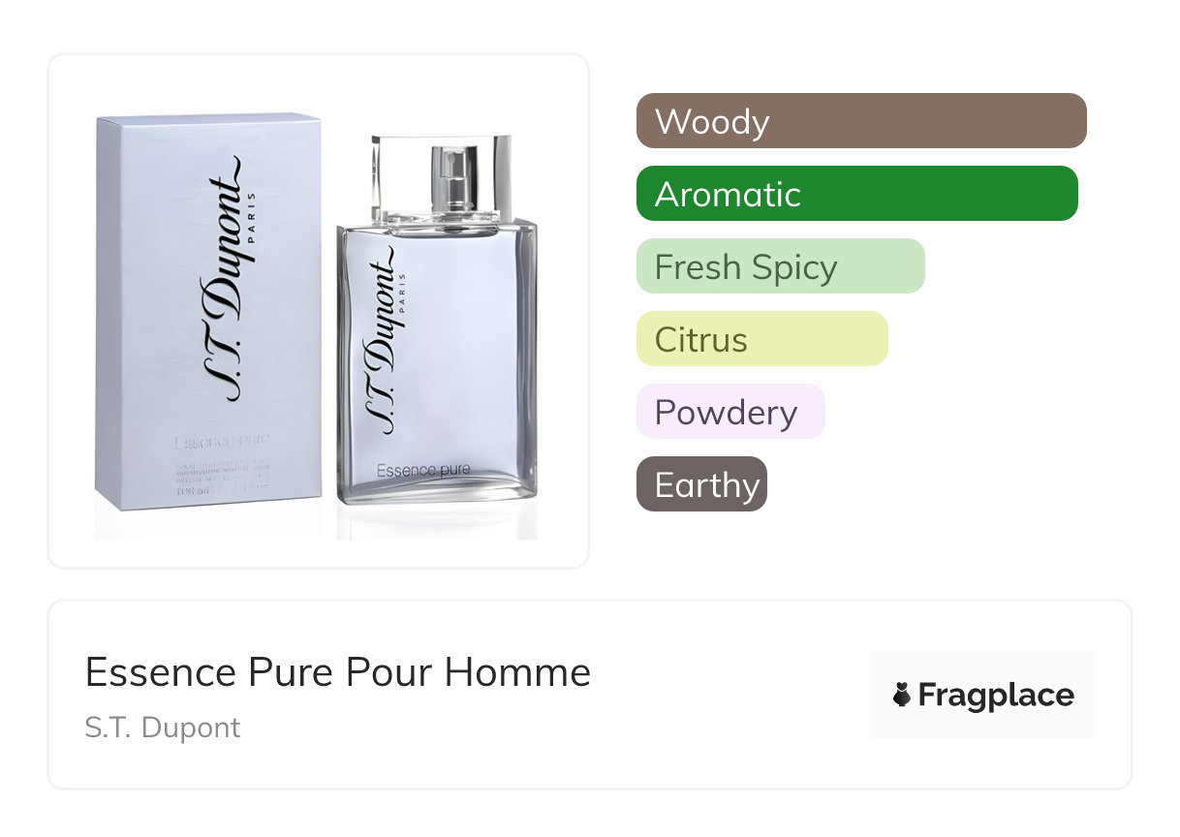Click the Fragplace perfume bottle logo icon

pyautogui.click(x=902, y=695)
